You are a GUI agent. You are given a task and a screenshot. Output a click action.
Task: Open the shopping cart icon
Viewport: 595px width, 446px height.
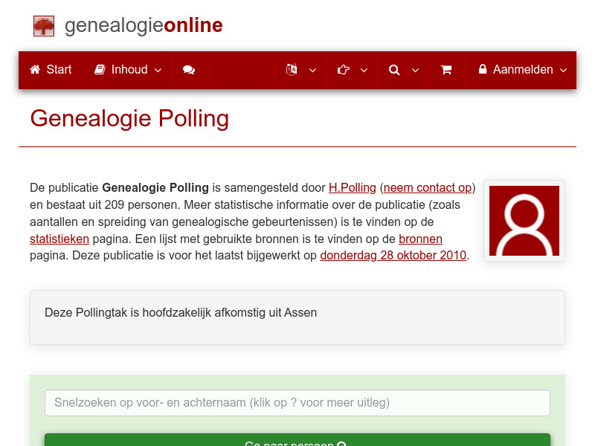pos(446,70)
